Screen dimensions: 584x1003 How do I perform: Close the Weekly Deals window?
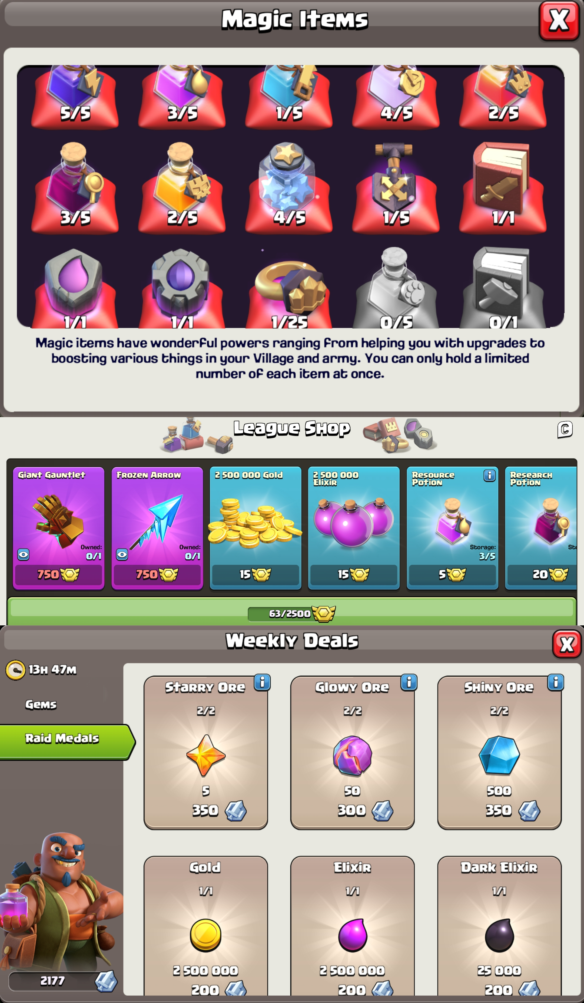(567, 644)
